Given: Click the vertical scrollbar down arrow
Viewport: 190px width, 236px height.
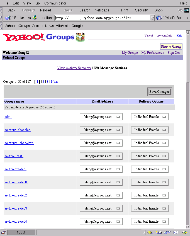Looking at the screenshot, I should click(188, 227).
